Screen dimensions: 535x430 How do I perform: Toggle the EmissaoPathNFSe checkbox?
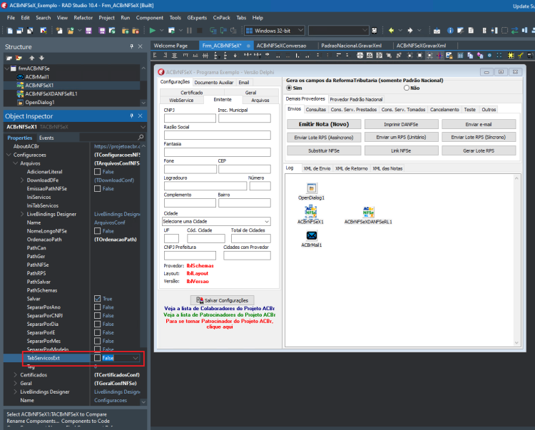tap(97, 188)
